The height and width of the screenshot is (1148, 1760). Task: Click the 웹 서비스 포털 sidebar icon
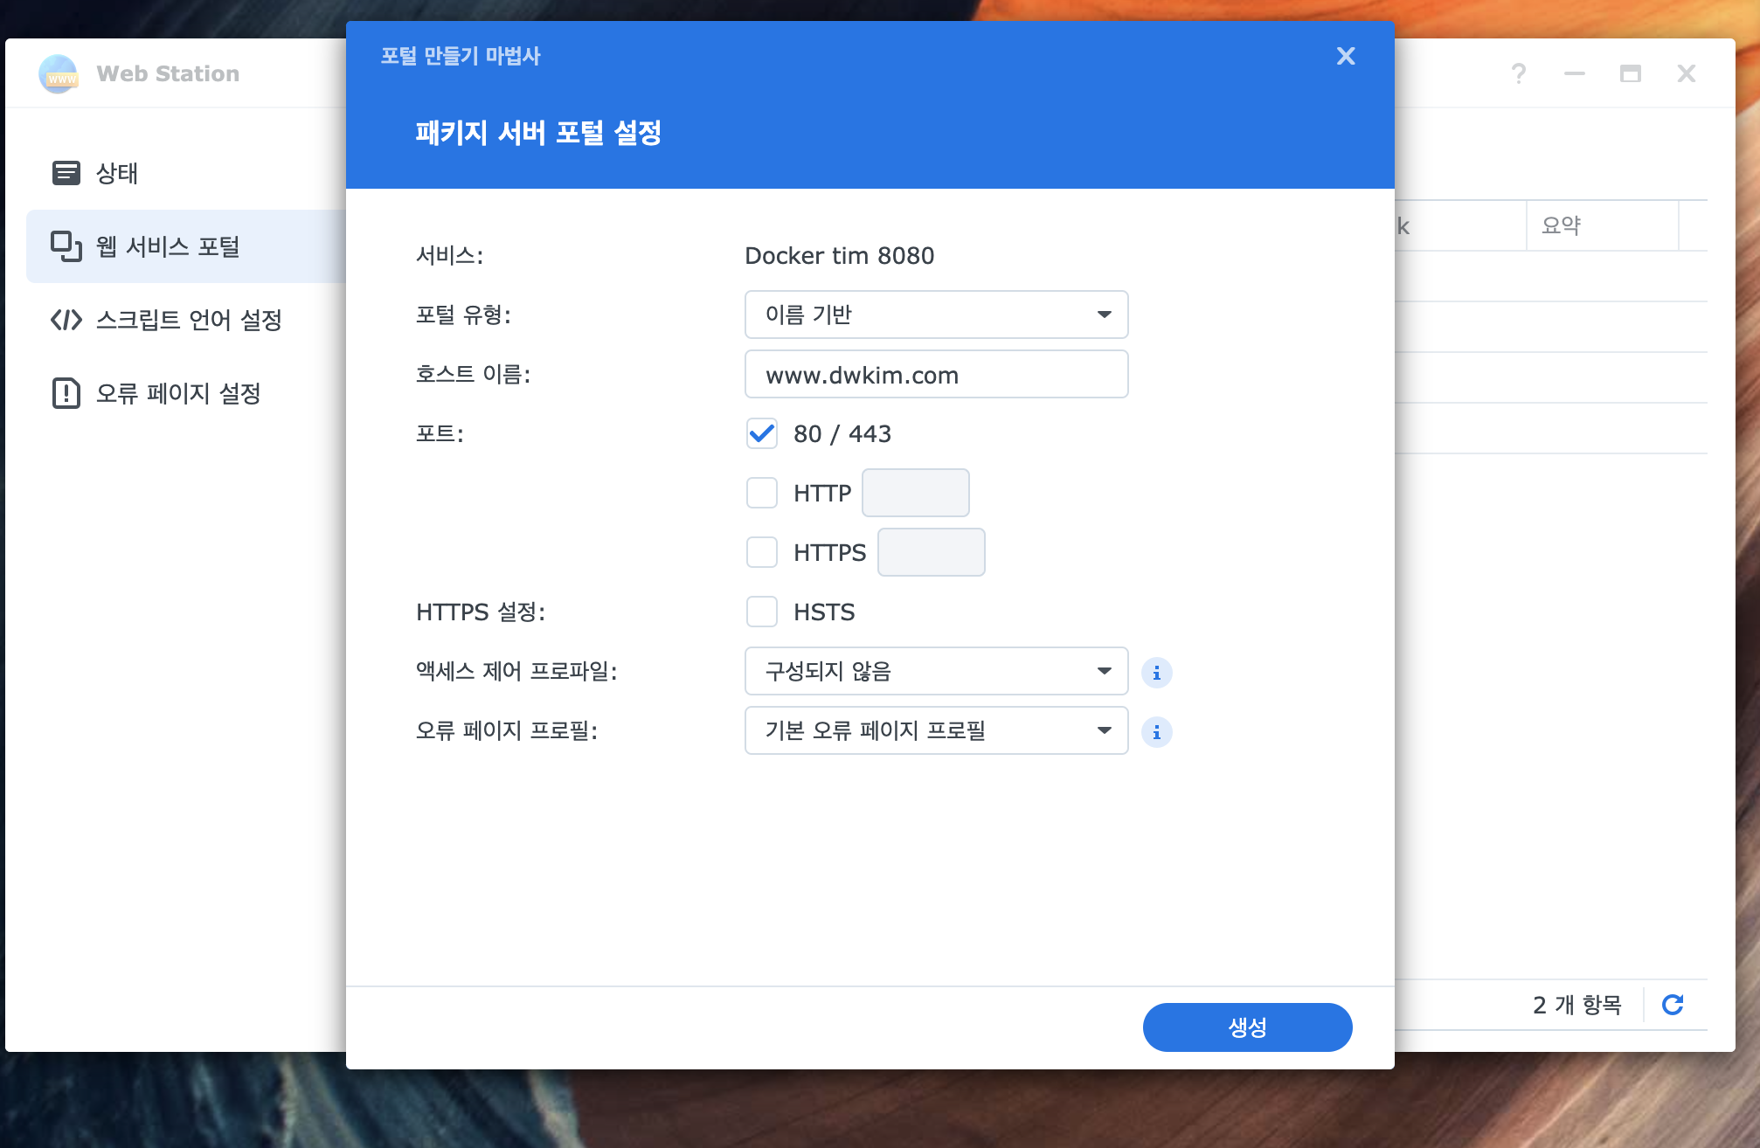pos(66,246)
